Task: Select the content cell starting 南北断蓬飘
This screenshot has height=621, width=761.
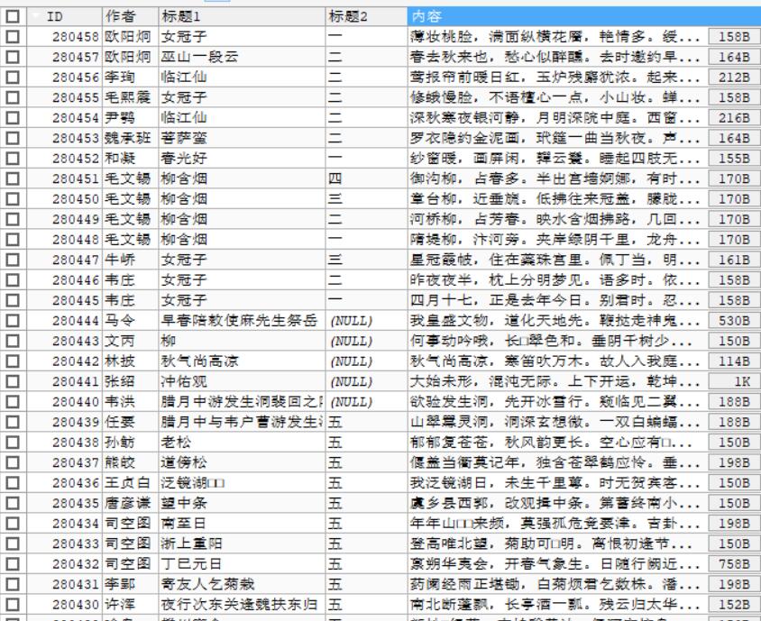Action: [557, 605]
